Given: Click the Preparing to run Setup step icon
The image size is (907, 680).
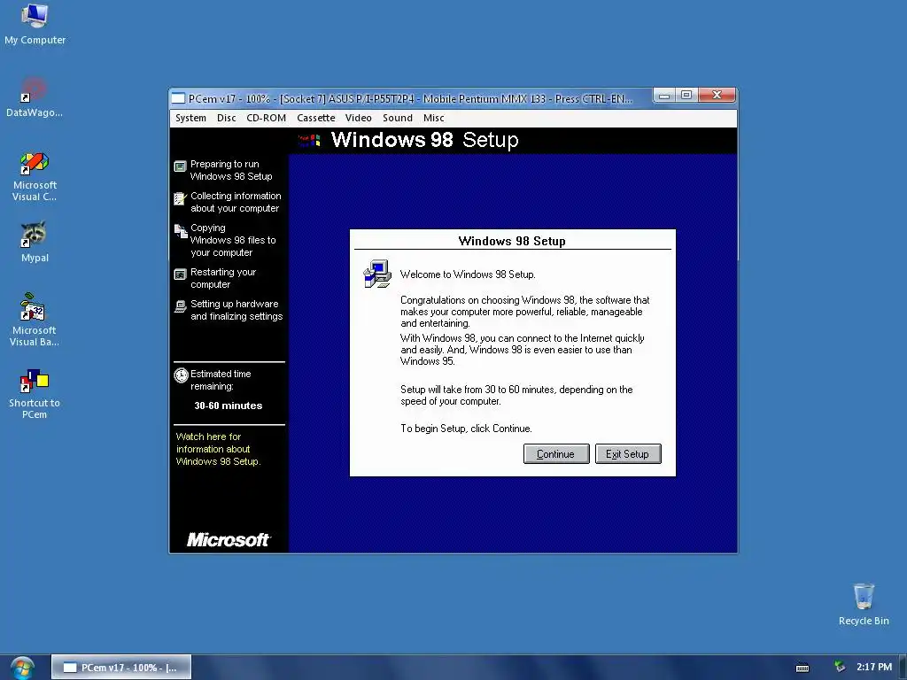Looking at the screenshot, I should click(180, 166).
